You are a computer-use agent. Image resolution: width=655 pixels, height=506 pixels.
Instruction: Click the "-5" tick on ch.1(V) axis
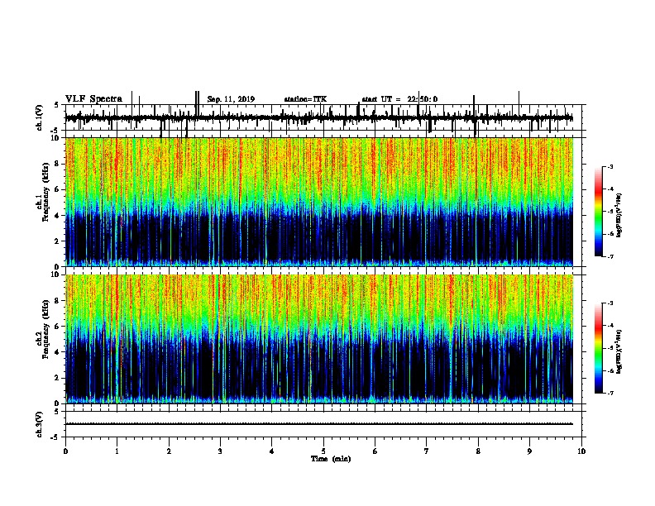(x=55, y=131)
